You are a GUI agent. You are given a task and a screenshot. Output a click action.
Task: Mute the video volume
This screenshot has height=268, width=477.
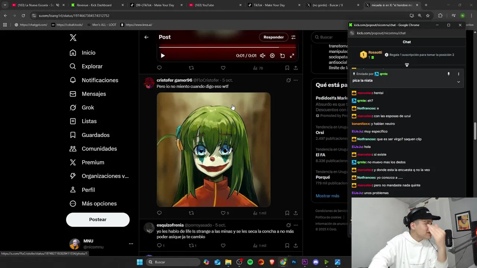(263, 55)
